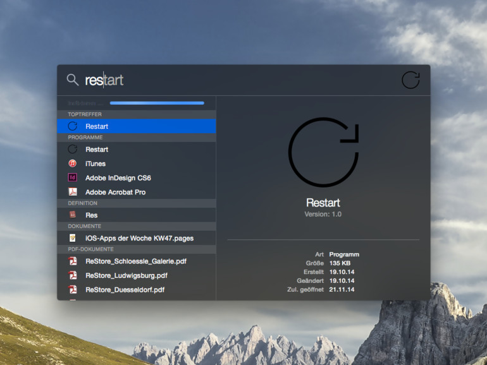Select ReStore_Duesseldorf.pdf result
This screenshot has height=365, width=487.
(137, 290)
